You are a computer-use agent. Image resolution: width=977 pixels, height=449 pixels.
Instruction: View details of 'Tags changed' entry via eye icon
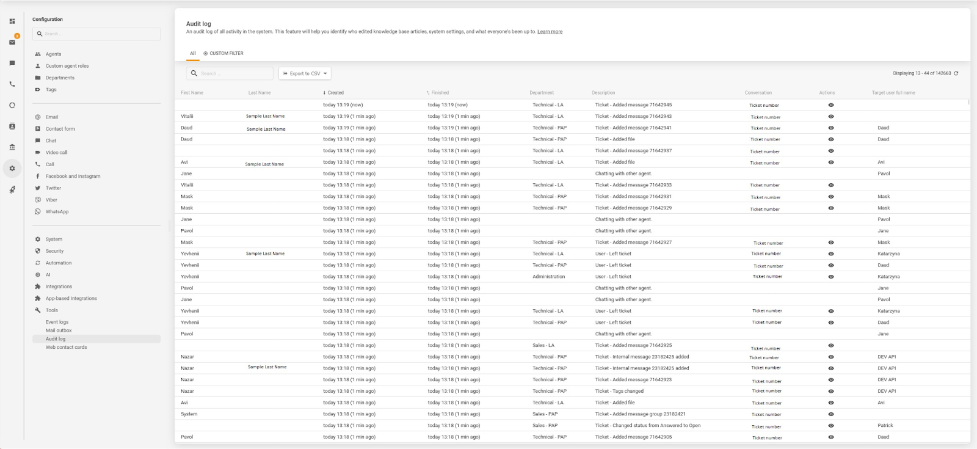click(831, 392)
